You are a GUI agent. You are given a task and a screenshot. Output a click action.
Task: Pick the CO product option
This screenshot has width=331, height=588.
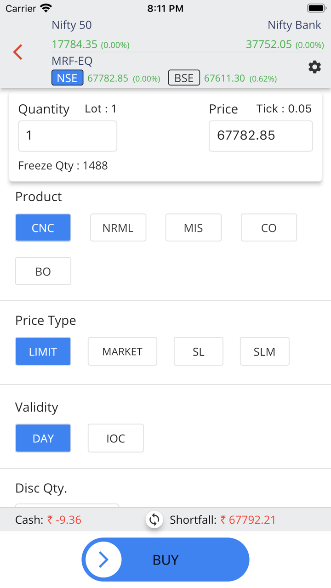point(269,227)
